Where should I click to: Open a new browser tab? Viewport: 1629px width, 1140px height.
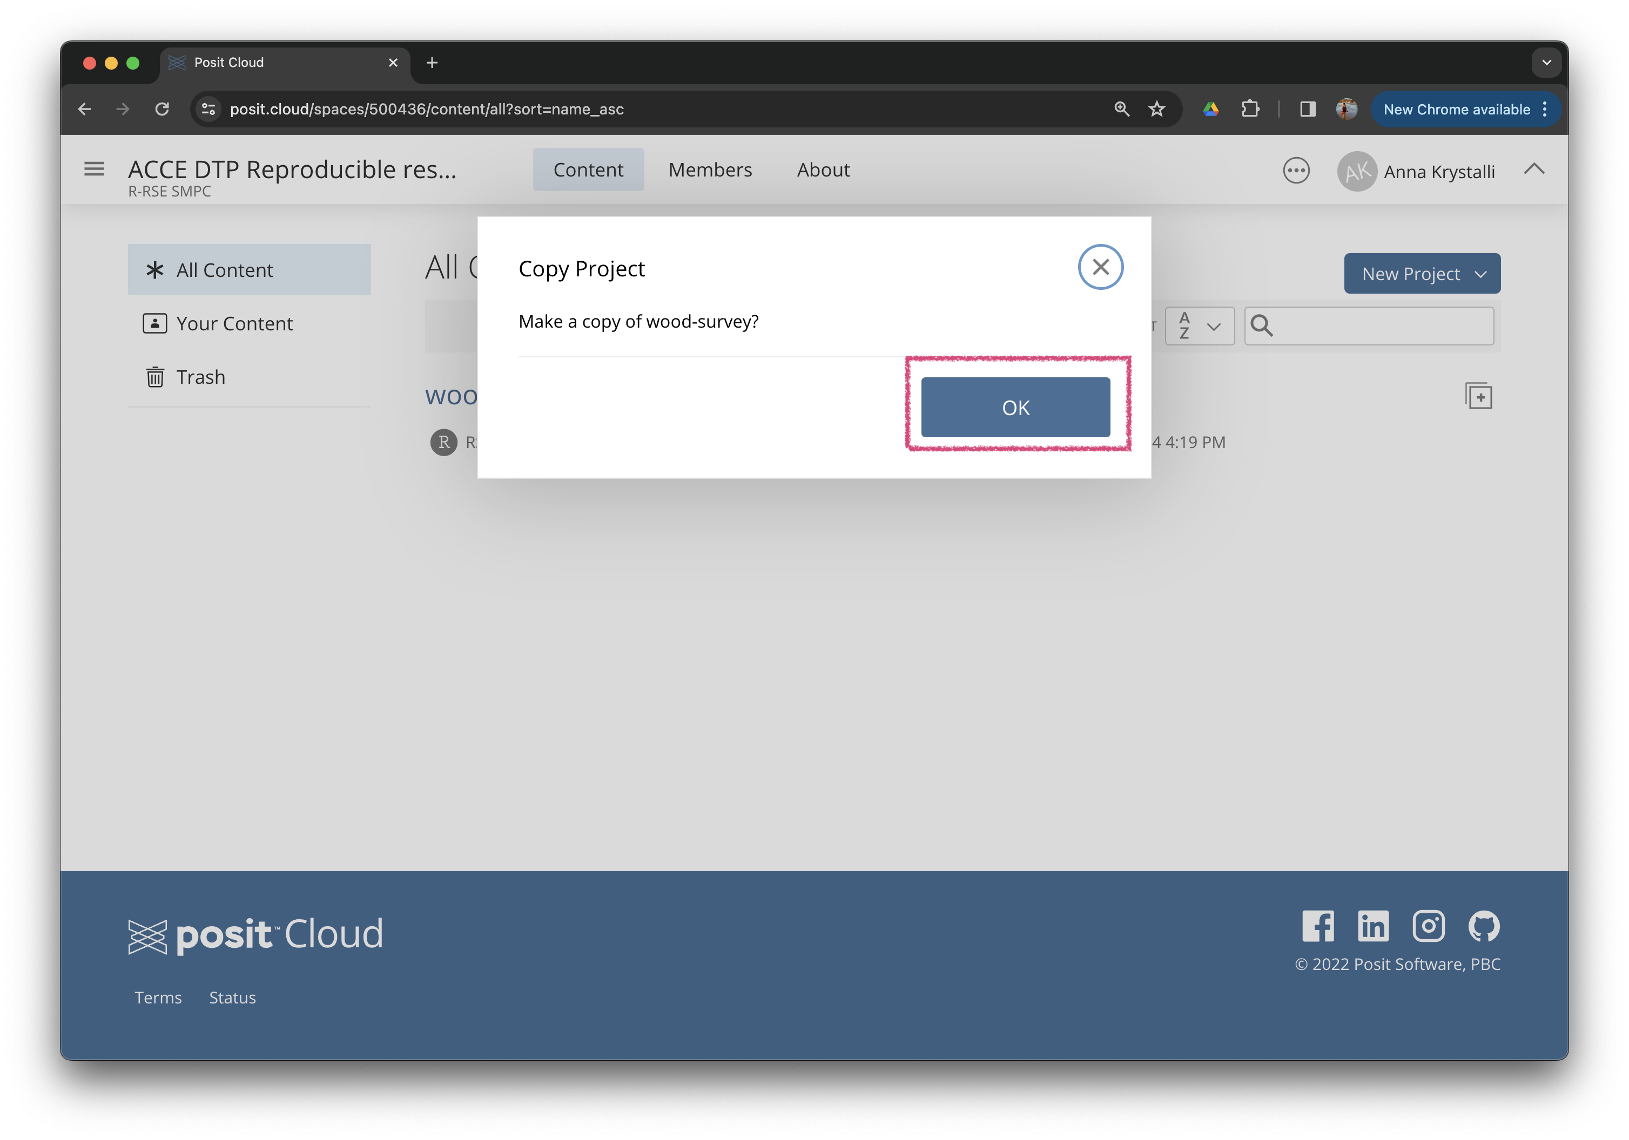click(x=432, y=63)
